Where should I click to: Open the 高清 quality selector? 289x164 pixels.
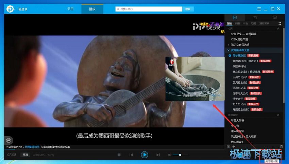26,155
